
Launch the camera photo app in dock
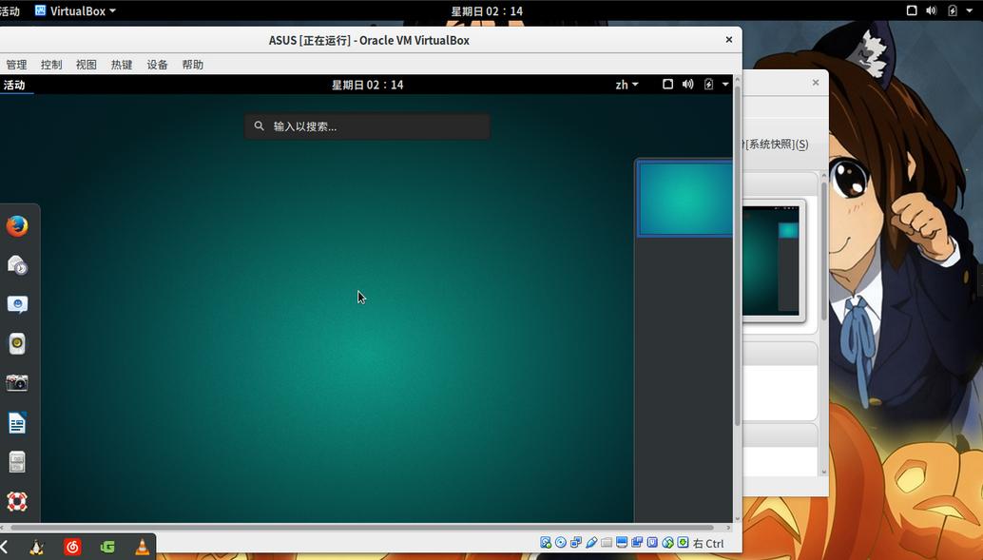[17, 382]
